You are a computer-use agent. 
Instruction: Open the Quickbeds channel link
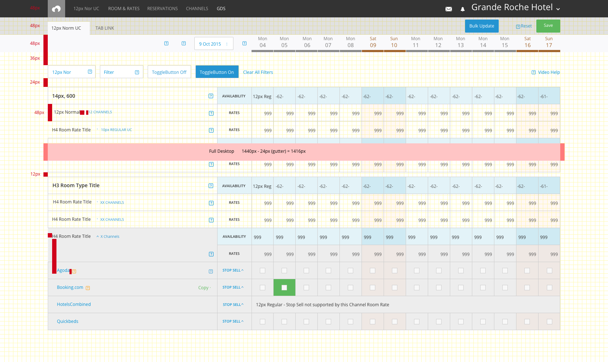pyautogui.click(x=67, y=321)
